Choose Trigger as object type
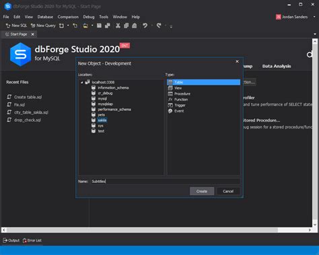This screenshot has width=319, height=255. click(x=180, y=105)
